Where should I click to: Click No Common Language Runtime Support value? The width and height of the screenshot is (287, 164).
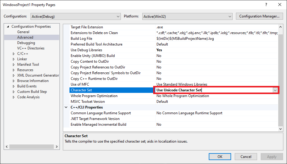189,113
